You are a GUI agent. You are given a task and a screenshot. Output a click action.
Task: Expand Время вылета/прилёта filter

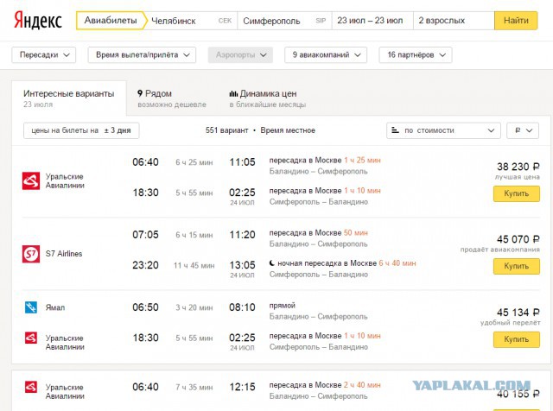tap(142, 55)
